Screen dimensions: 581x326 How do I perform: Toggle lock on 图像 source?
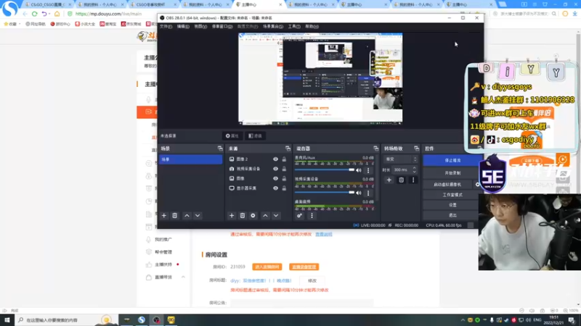(x=284, y=178)
